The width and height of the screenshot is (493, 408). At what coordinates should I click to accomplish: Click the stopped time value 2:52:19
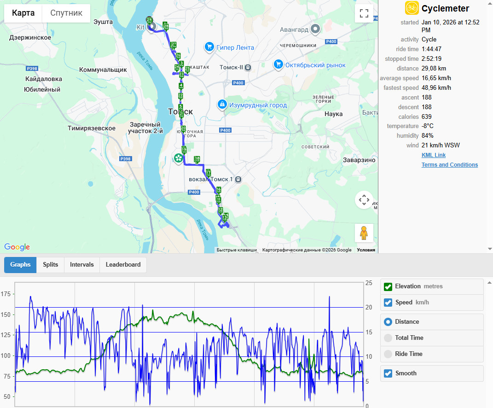point(431,59)
